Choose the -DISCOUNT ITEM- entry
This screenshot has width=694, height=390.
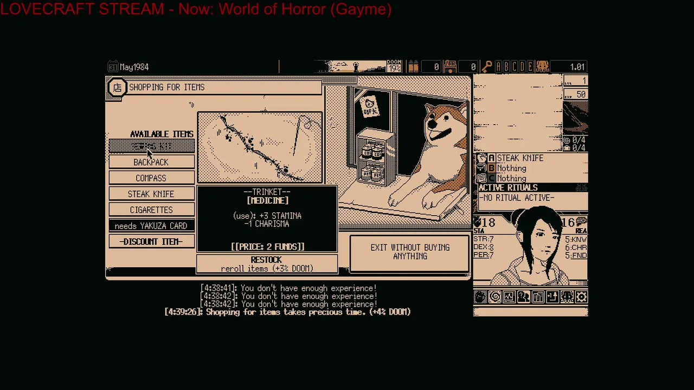tap(151, 242)
